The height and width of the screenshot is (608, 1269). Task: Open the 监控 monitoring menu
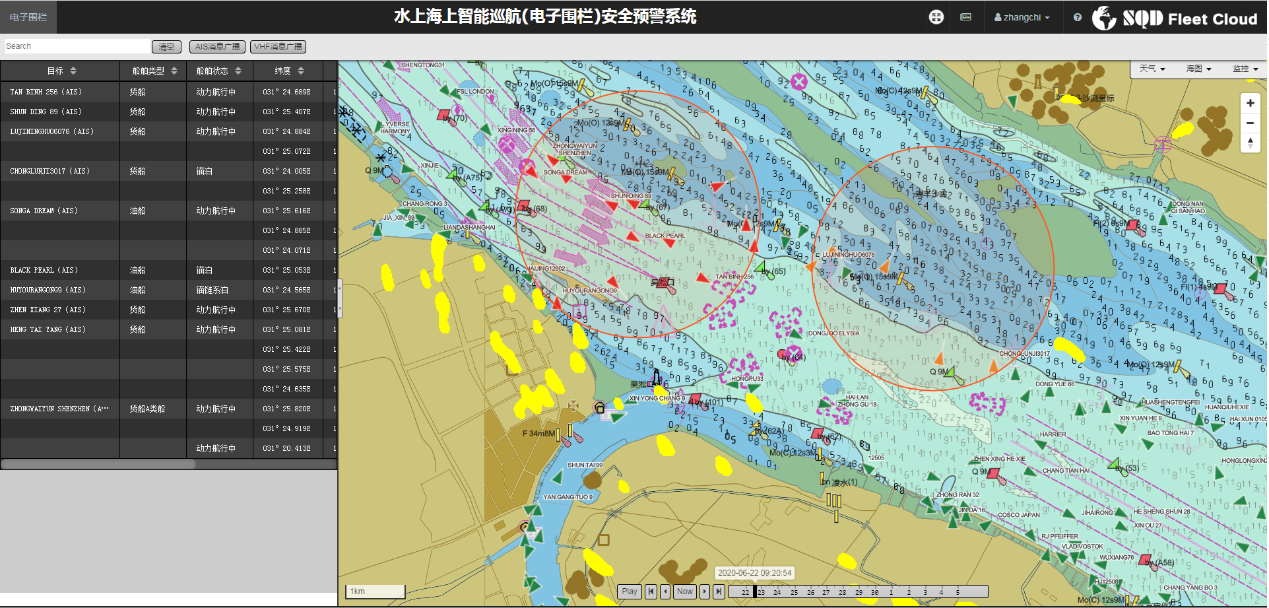(x=1245, y=69)
